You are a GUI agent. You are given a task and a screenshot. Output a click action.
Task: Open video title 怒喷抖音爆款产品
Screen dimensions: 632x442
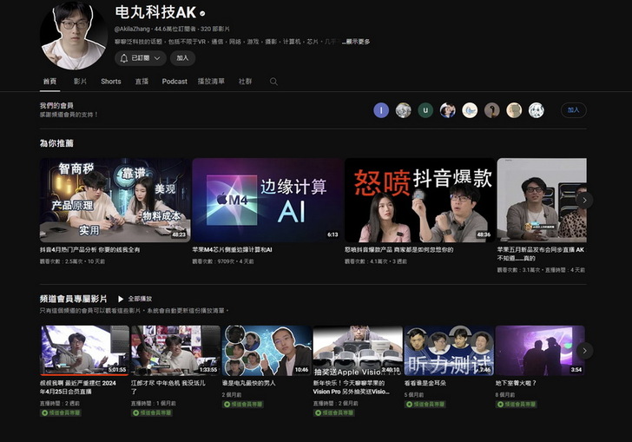pyautogui.click(x=399, y=250)
